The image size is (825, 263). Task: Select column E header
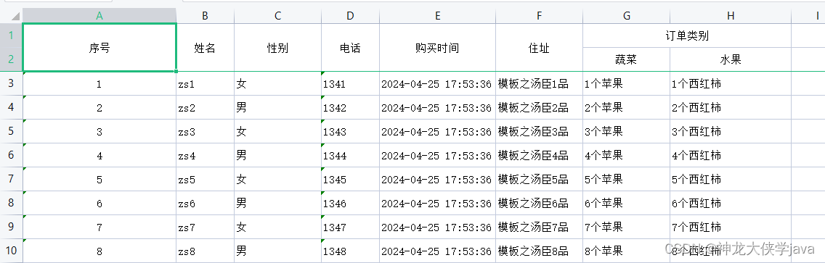437,16
